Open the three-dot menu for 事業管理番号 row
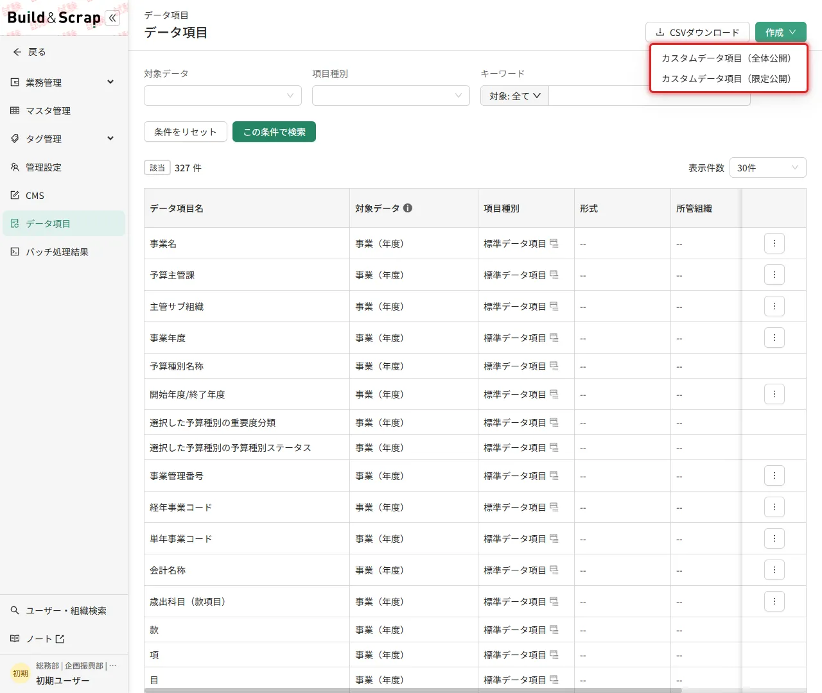The image size is (822, 693). pyautogui.click(x=774, y=475)
